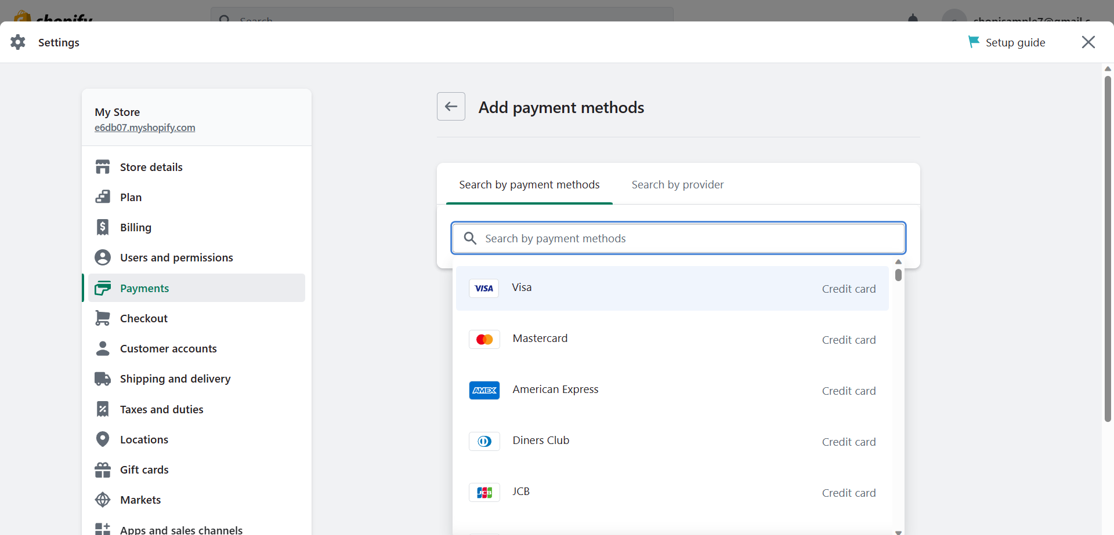Click the search magnifier icon in payment field
Viewport: 1114px width, 535px height.
tap(470, 238)
